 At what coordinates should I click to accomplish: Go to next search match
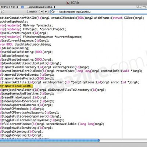coord(46,12)
